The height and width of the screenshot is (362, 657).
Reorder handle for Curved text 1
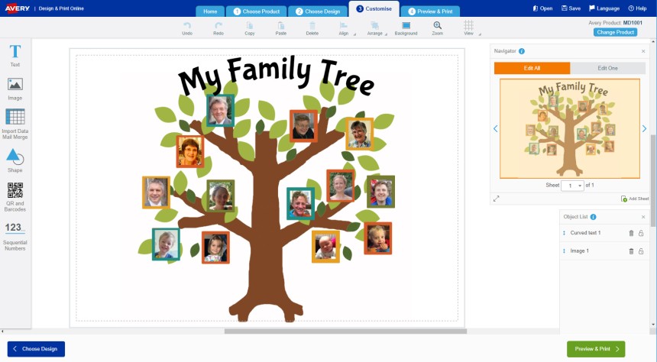point(564,233)
